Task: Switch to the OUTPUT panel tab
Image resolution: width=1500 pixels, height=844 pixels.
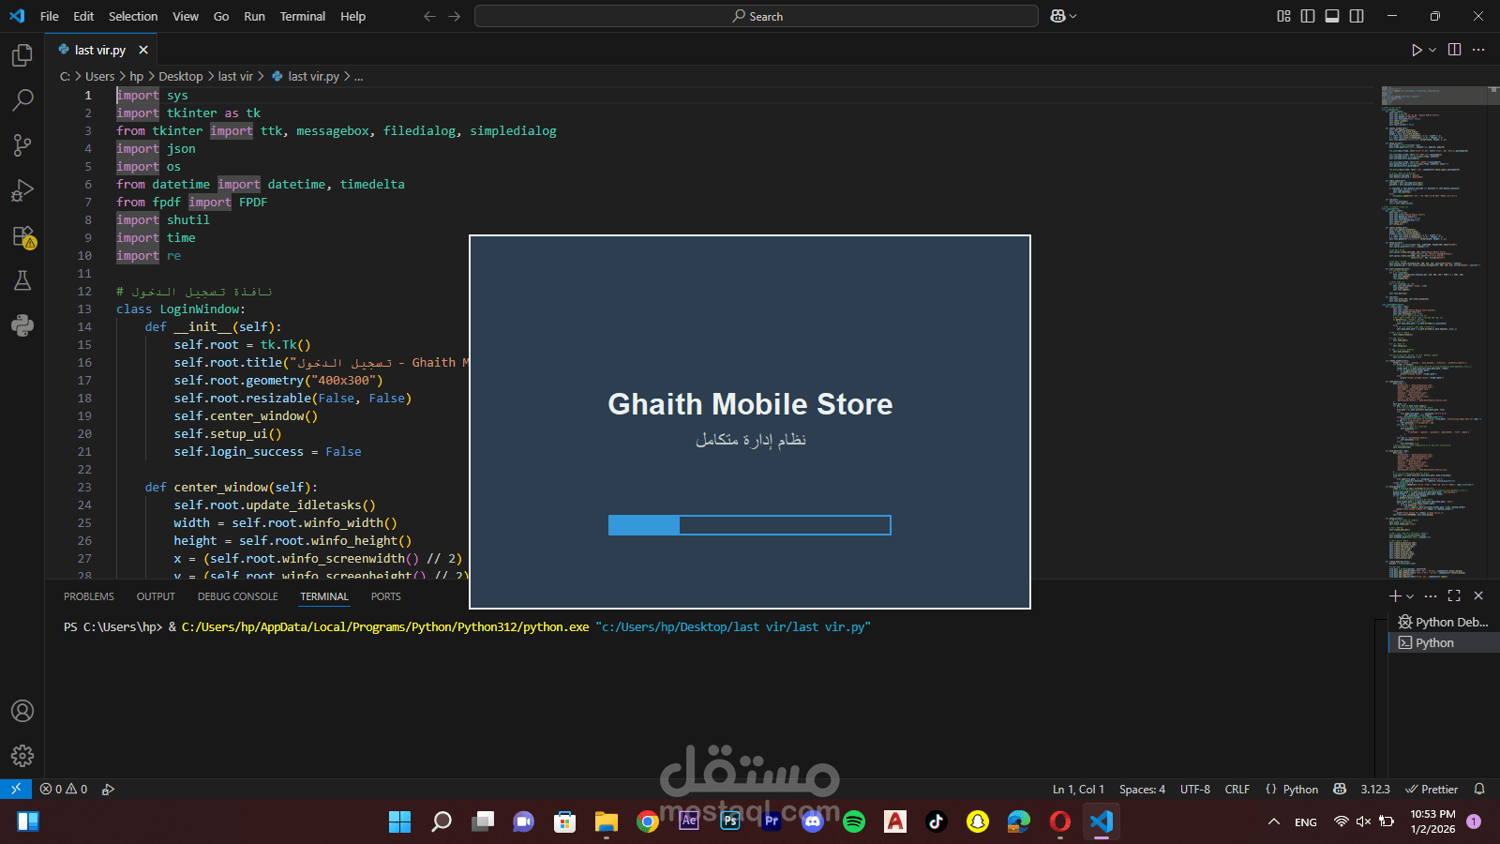Action: pos(156,596)
